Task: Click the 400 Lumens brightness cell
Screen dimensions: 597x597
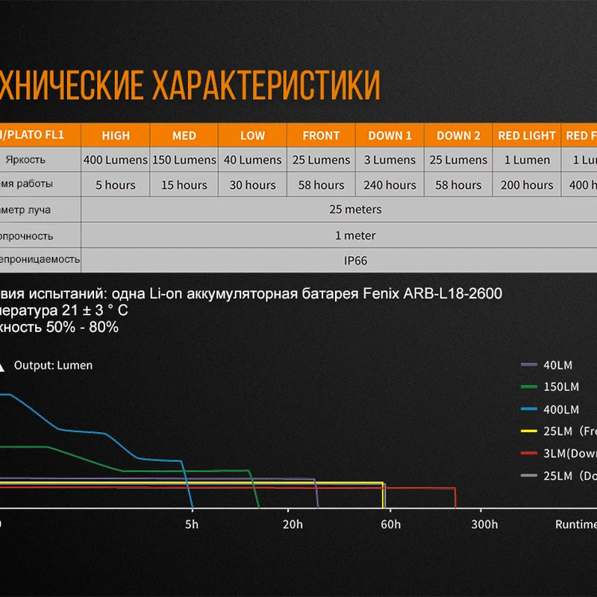Action: tap(116, 160)
